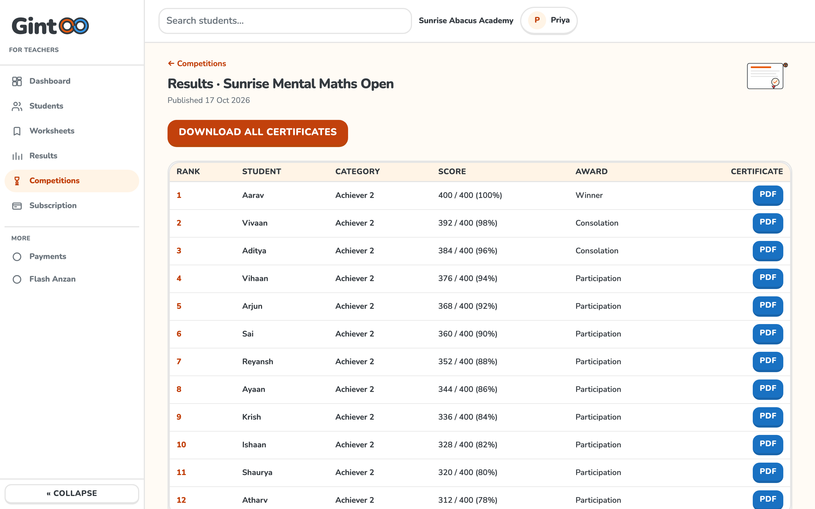Click the Results bar chart icon

(x=17, y=156)
